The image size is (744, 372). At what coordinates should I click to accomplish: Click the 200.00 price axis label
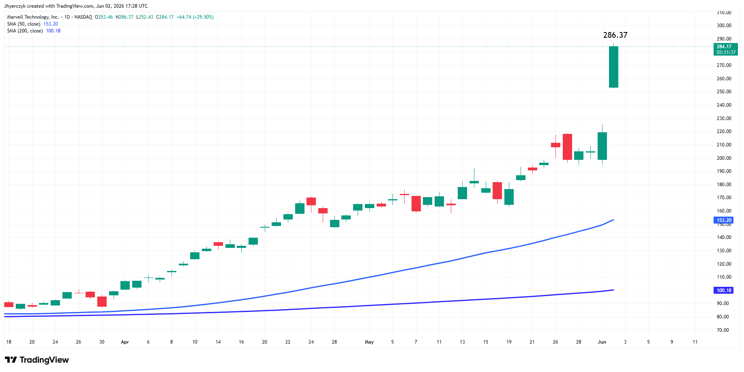click(724, 158)
